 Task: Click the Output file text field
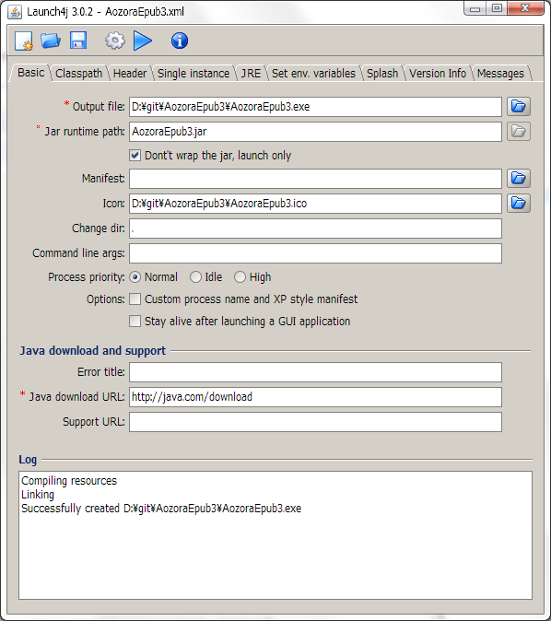coord(315,107)
